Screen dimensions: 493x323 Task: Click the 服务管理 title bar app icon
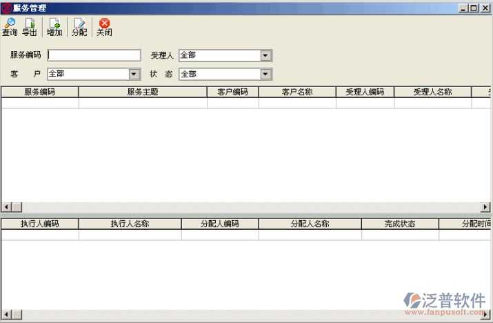6,8
